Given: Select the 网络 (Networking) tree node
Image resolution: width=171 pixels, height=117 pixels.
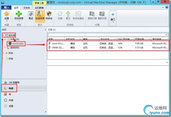Looking at the screenshot, I should (x=9, y=53).
